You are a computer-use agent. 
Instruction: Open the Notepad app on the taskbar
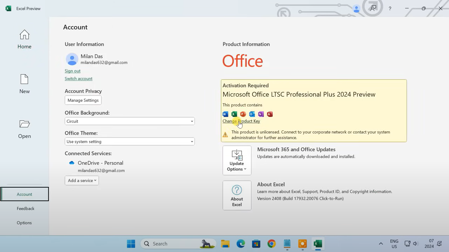[287, 244]
